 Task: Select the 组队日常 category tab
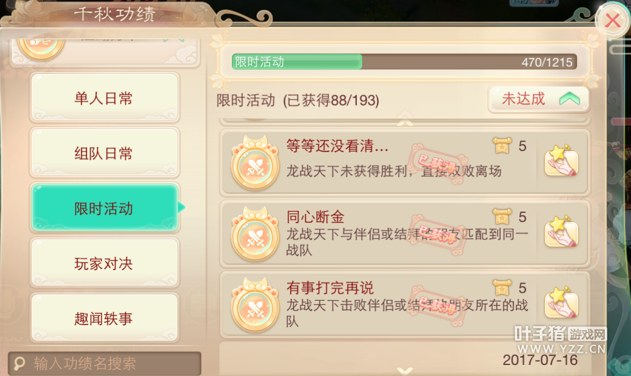[x=104, y=153]
